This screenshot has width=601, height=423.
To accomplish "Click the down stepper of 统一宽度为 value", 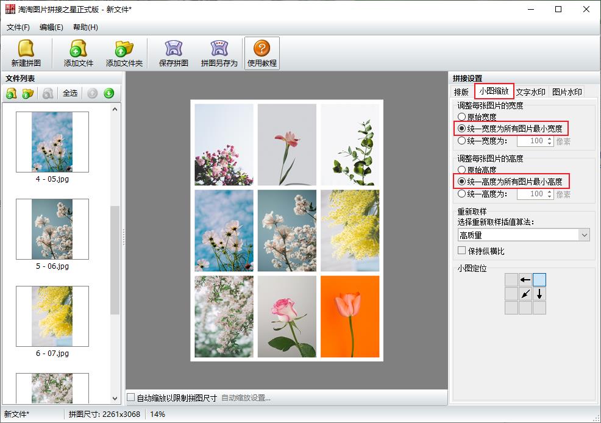I will click(550, 144).
